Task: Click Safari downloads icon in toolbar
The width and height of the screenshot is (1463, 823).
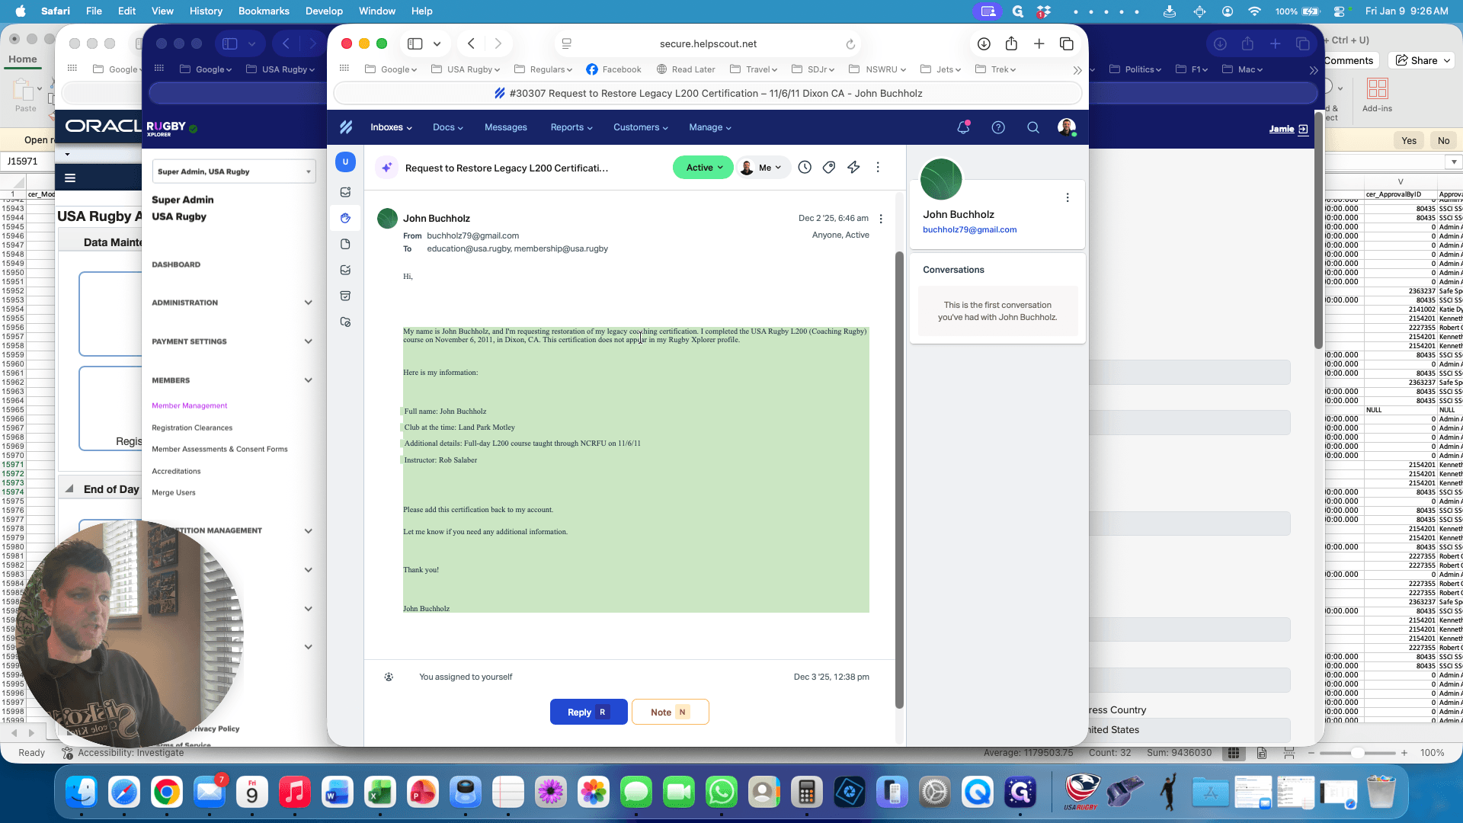Action: 984,43
